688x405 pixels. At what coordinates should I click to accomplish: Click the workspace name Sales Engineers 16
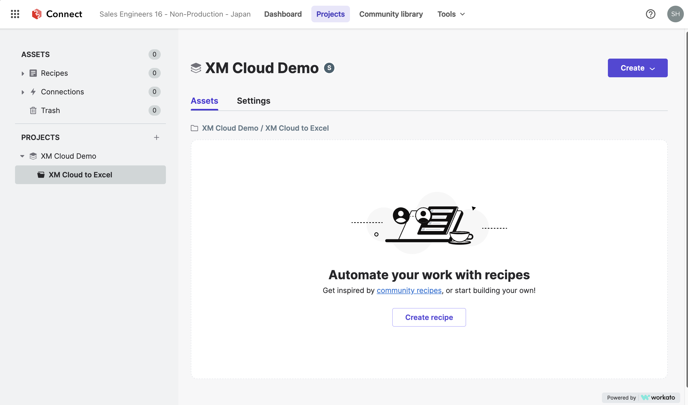(x=175, y=14)
